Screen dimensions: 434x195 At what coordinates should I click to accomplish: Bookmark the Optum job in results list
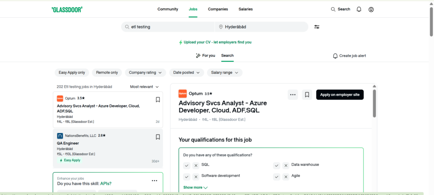tap(158, 100)
